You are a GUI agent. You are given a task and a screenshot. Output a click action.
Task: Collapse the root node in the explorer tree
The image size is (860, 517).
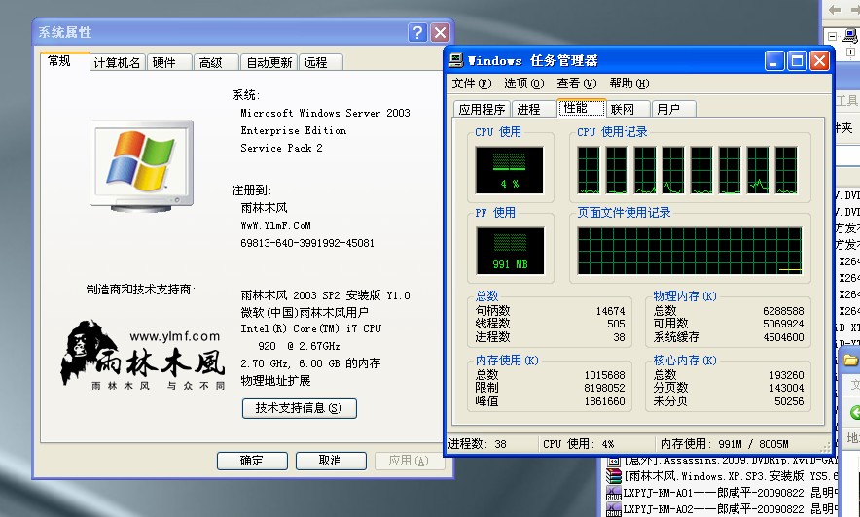coord(832,36)
